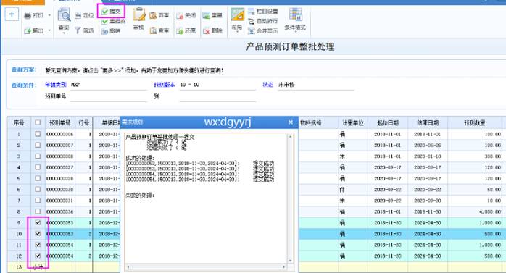506x273 pixels.
Task: Click the 提交 submit icon in toolbar
Action: coord(105,12)
